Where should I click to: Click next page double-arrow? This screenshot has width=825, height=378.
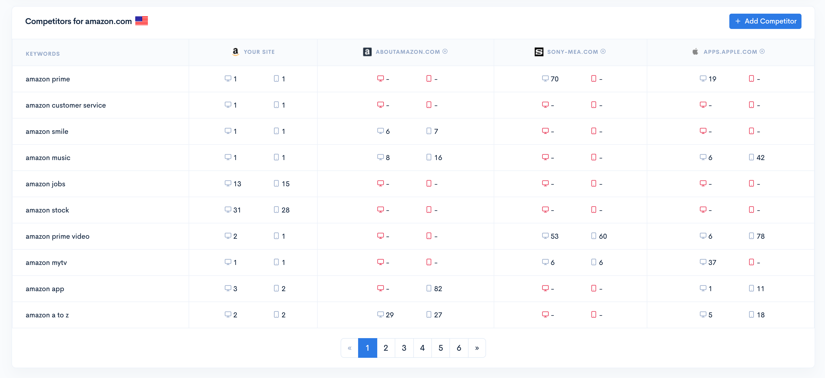[477, 348]
